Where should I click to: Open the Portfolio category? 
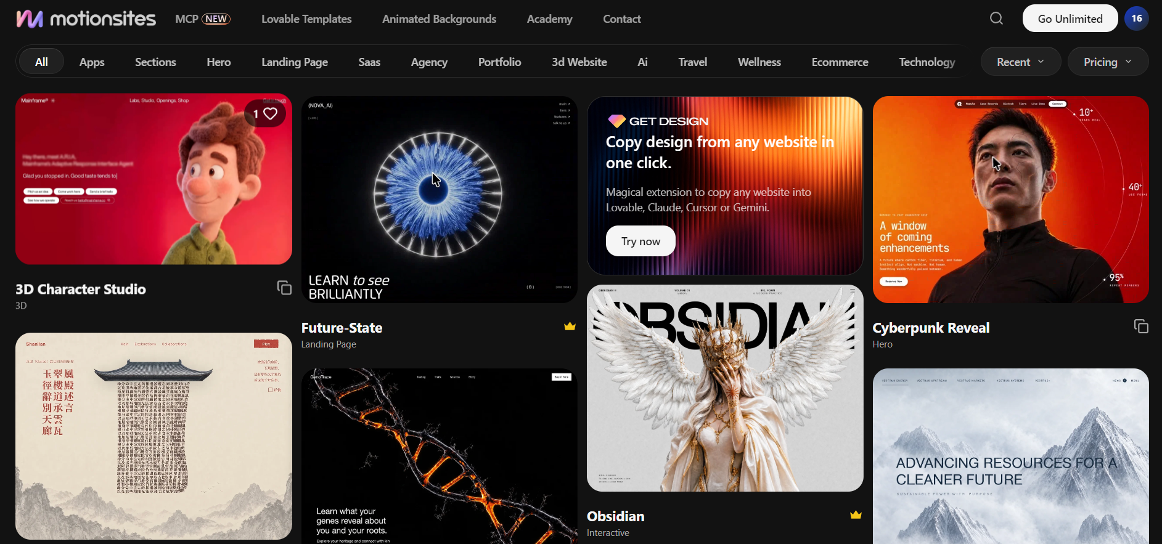pyautogui.click(x=499, y=62)
